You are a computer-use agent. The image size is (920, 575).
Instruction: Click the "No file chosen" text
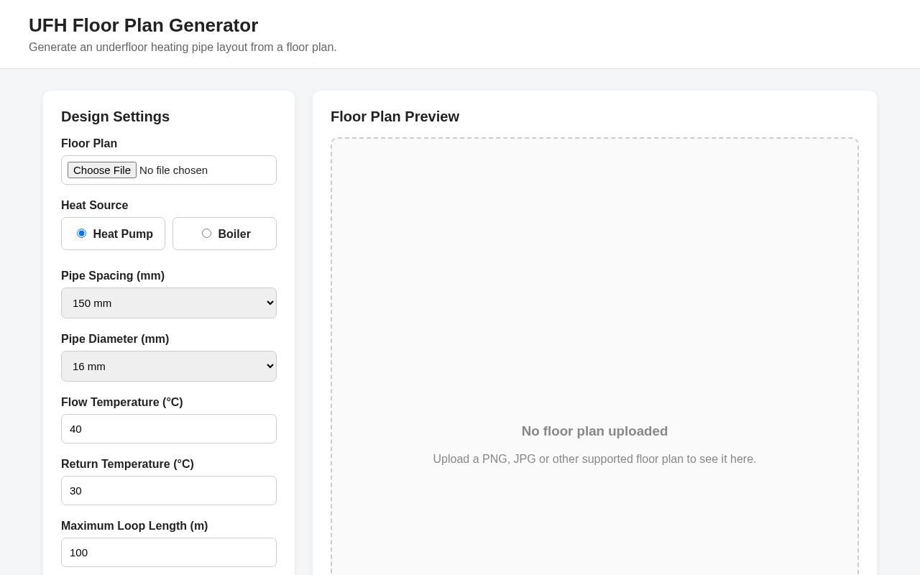[173, 170]
